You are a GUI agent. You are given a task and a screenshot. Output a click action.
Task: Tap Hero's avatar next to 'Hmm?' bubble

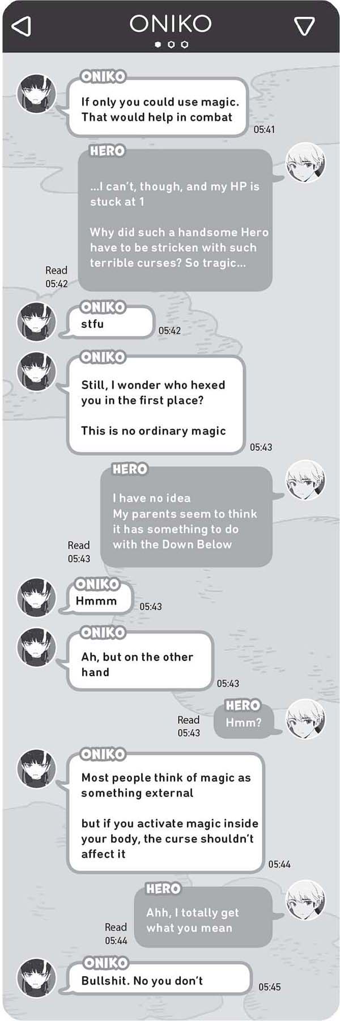[x=305, y=719]
